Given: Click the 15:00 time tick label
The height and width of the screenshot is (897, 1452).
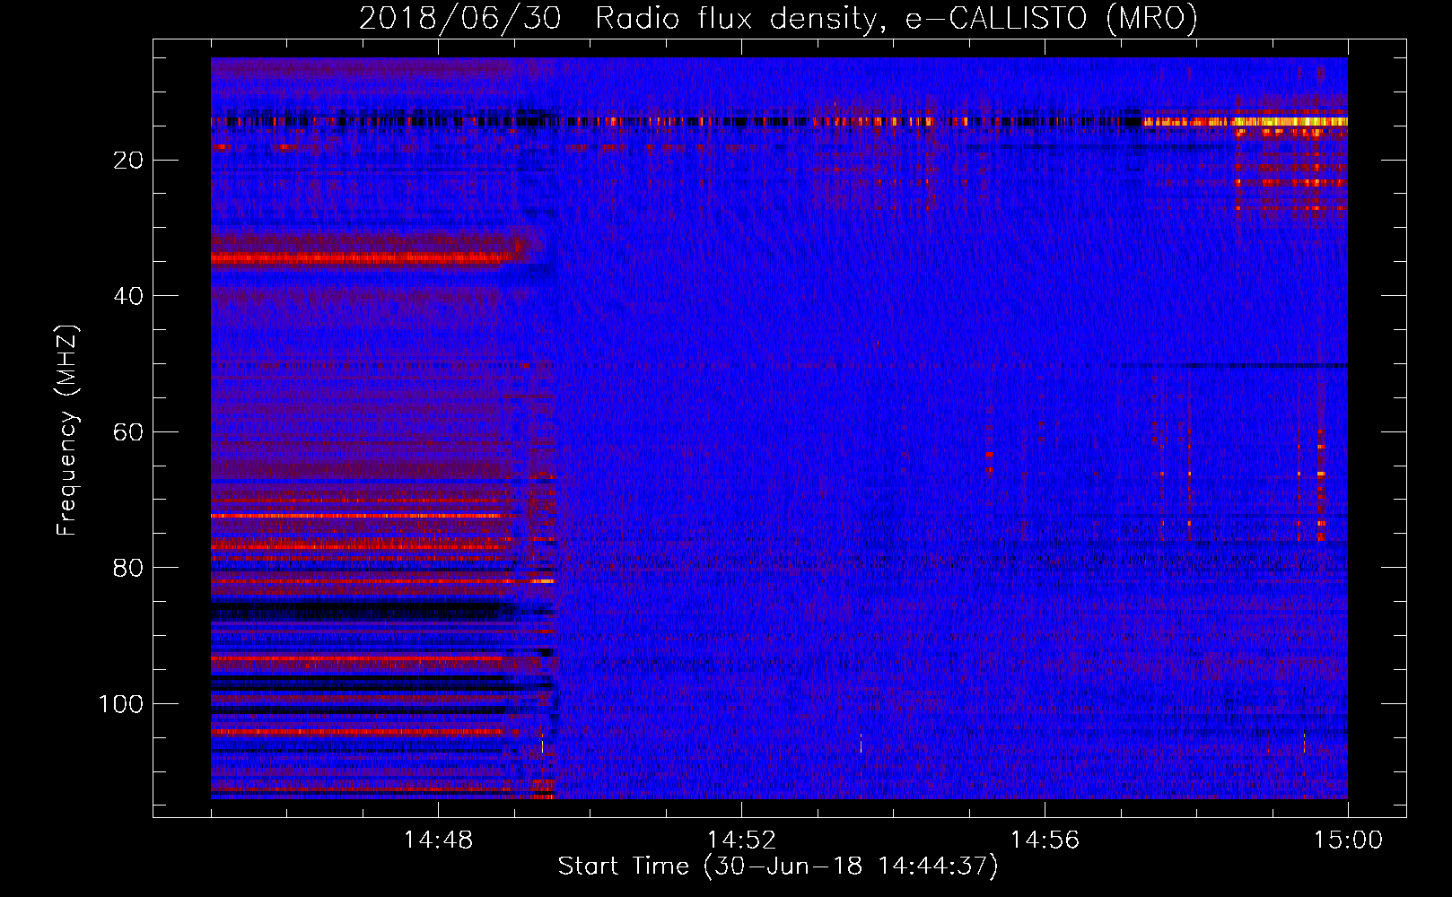Looking at the screenshot, I should pyautogui.click(x=1348, y=840).
